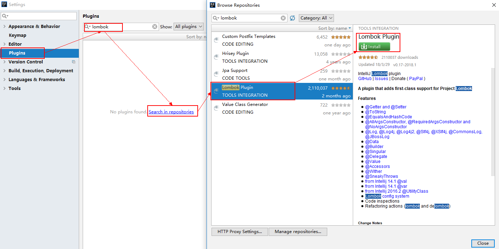Open the @Delegate feature link
Screen dimensions: 499x249
(x=376, y=157)
